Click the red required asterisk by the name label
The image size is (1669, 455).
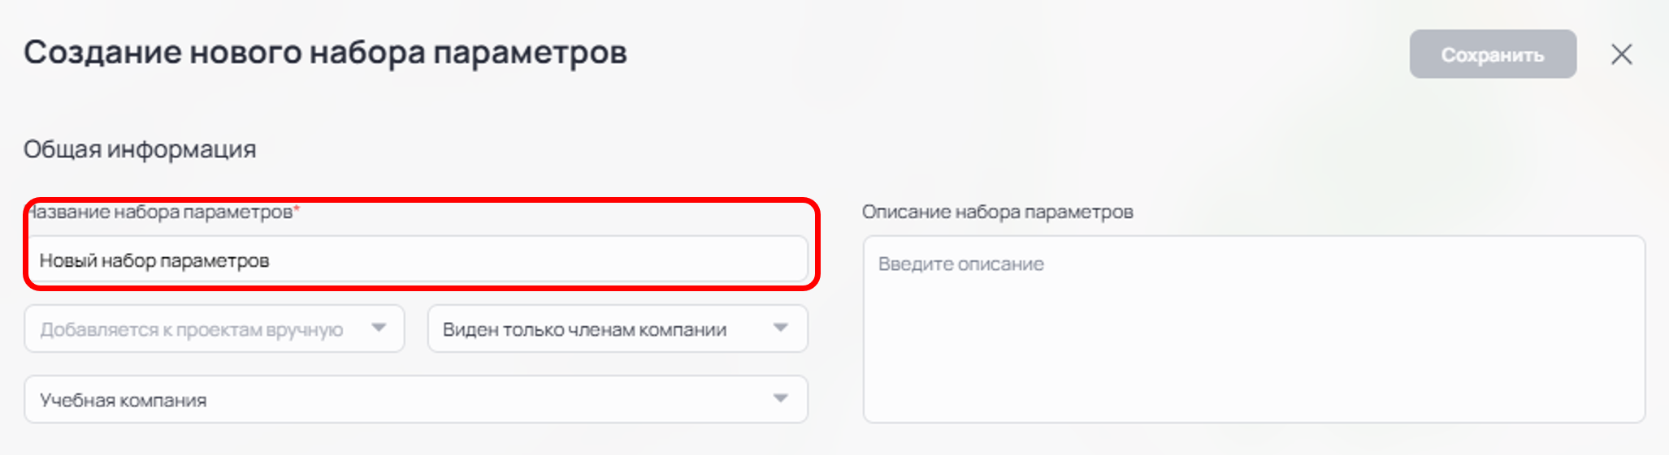click(x=297, y=209)
